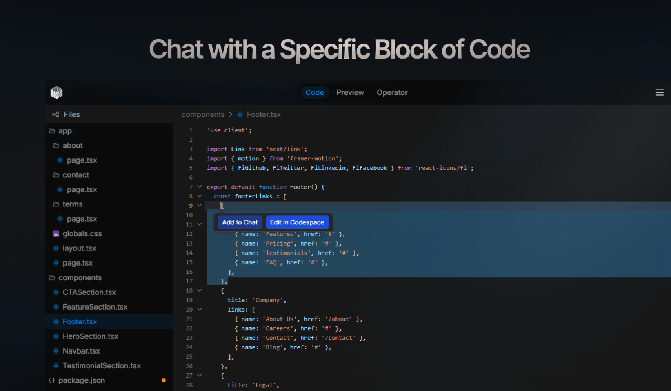The height and width of the screenshot is (391, 671).
Task: Click the contact folder icon
Action: [x=56, y=175]
